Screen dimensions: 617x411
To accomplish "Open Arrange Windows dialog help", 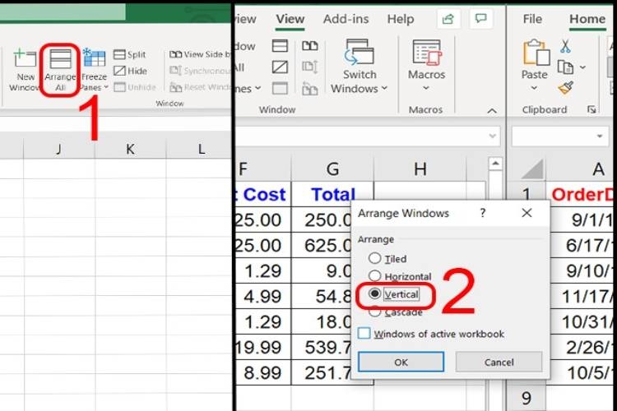I will pyautogui.click(x=483, y=213).
